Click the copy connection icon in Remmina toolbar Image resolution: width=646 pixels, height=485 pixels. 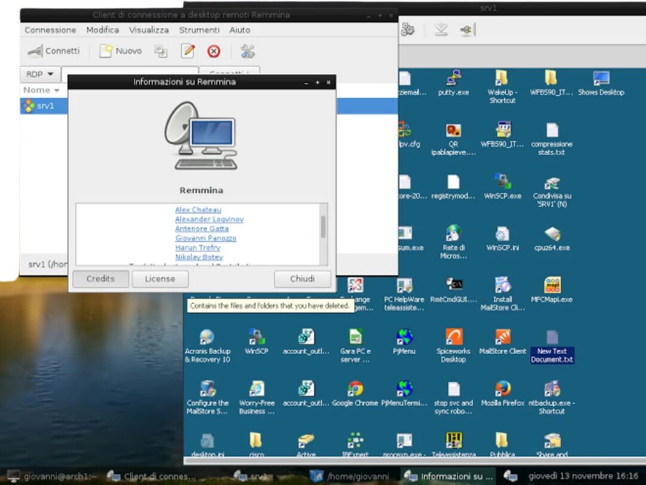tap(161, 51)
